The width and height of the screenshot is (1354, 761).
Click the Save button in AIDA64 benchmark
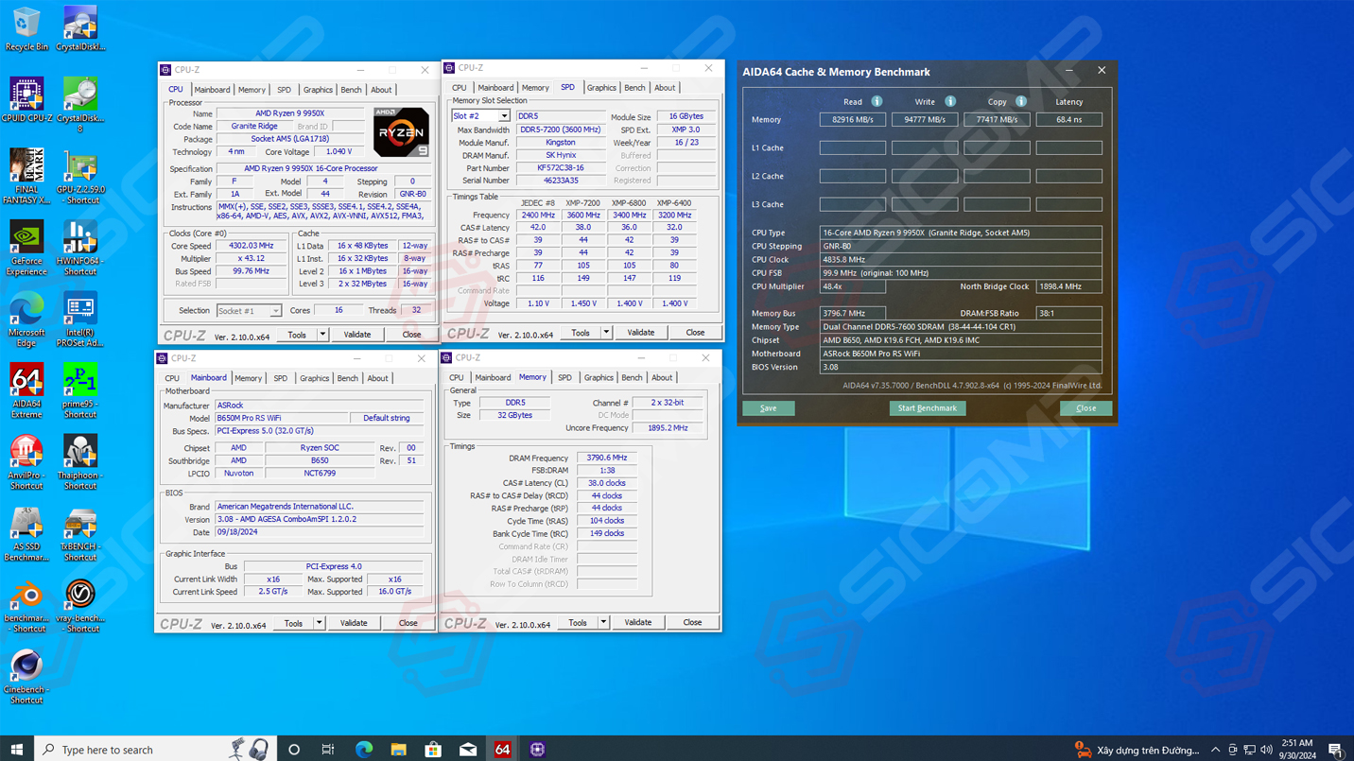768,408
